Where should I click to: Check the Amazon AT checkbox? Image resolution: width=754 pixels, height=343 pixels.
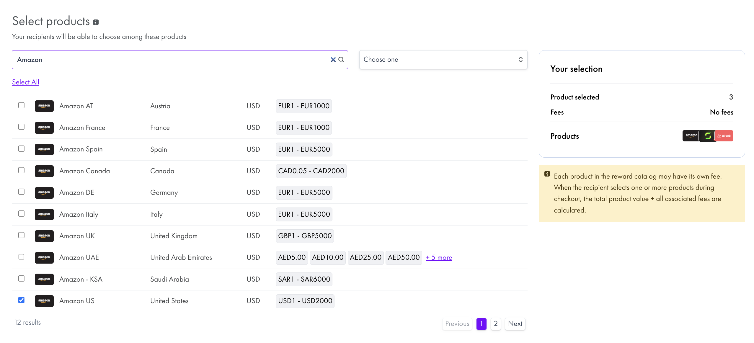(21, 105)
